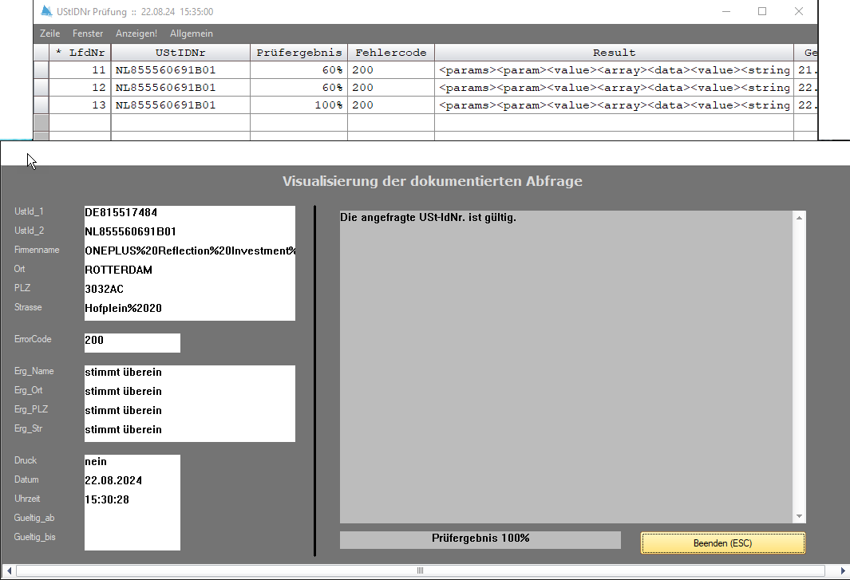Click the Anzeigen! menu item

point(136,34)
